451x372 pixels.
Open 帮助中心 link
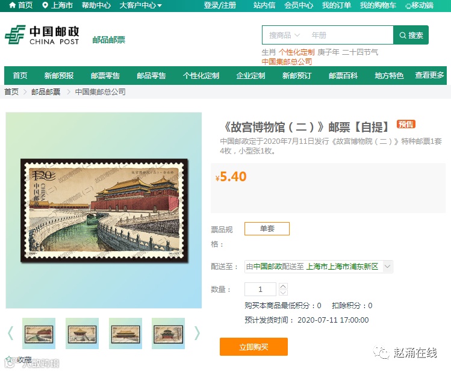(x=96, y=5)
